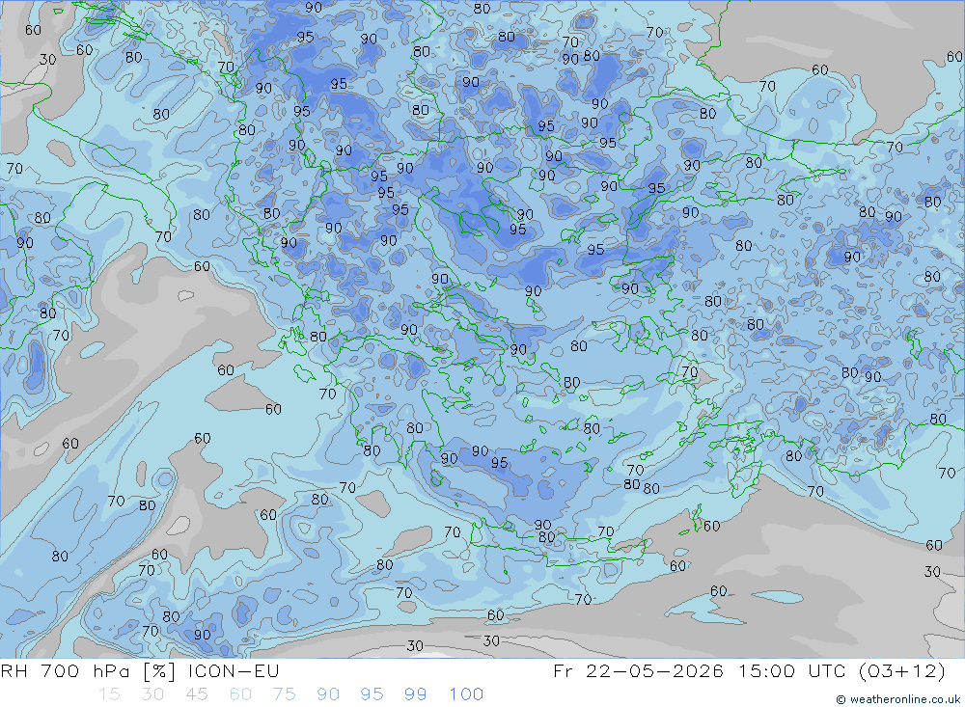Click legend value 99 in the color scale

pyautogui.click(x=415, y=694)
